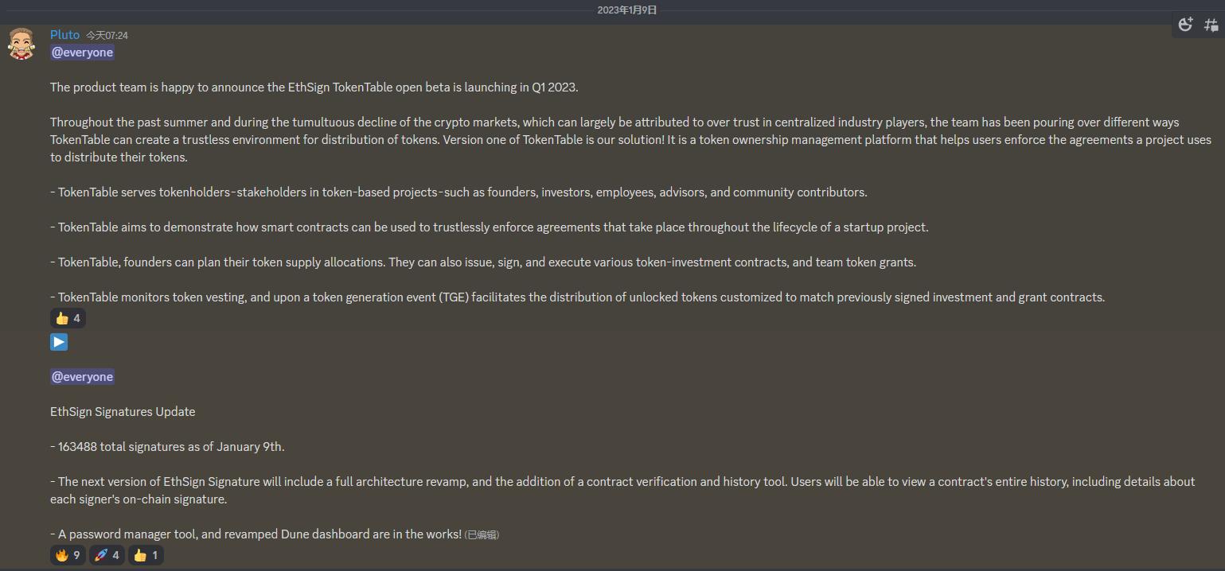Click the blue play button emoji
Image resolution: width=1225 pixels, height=571 pixels.
[59, 342]
